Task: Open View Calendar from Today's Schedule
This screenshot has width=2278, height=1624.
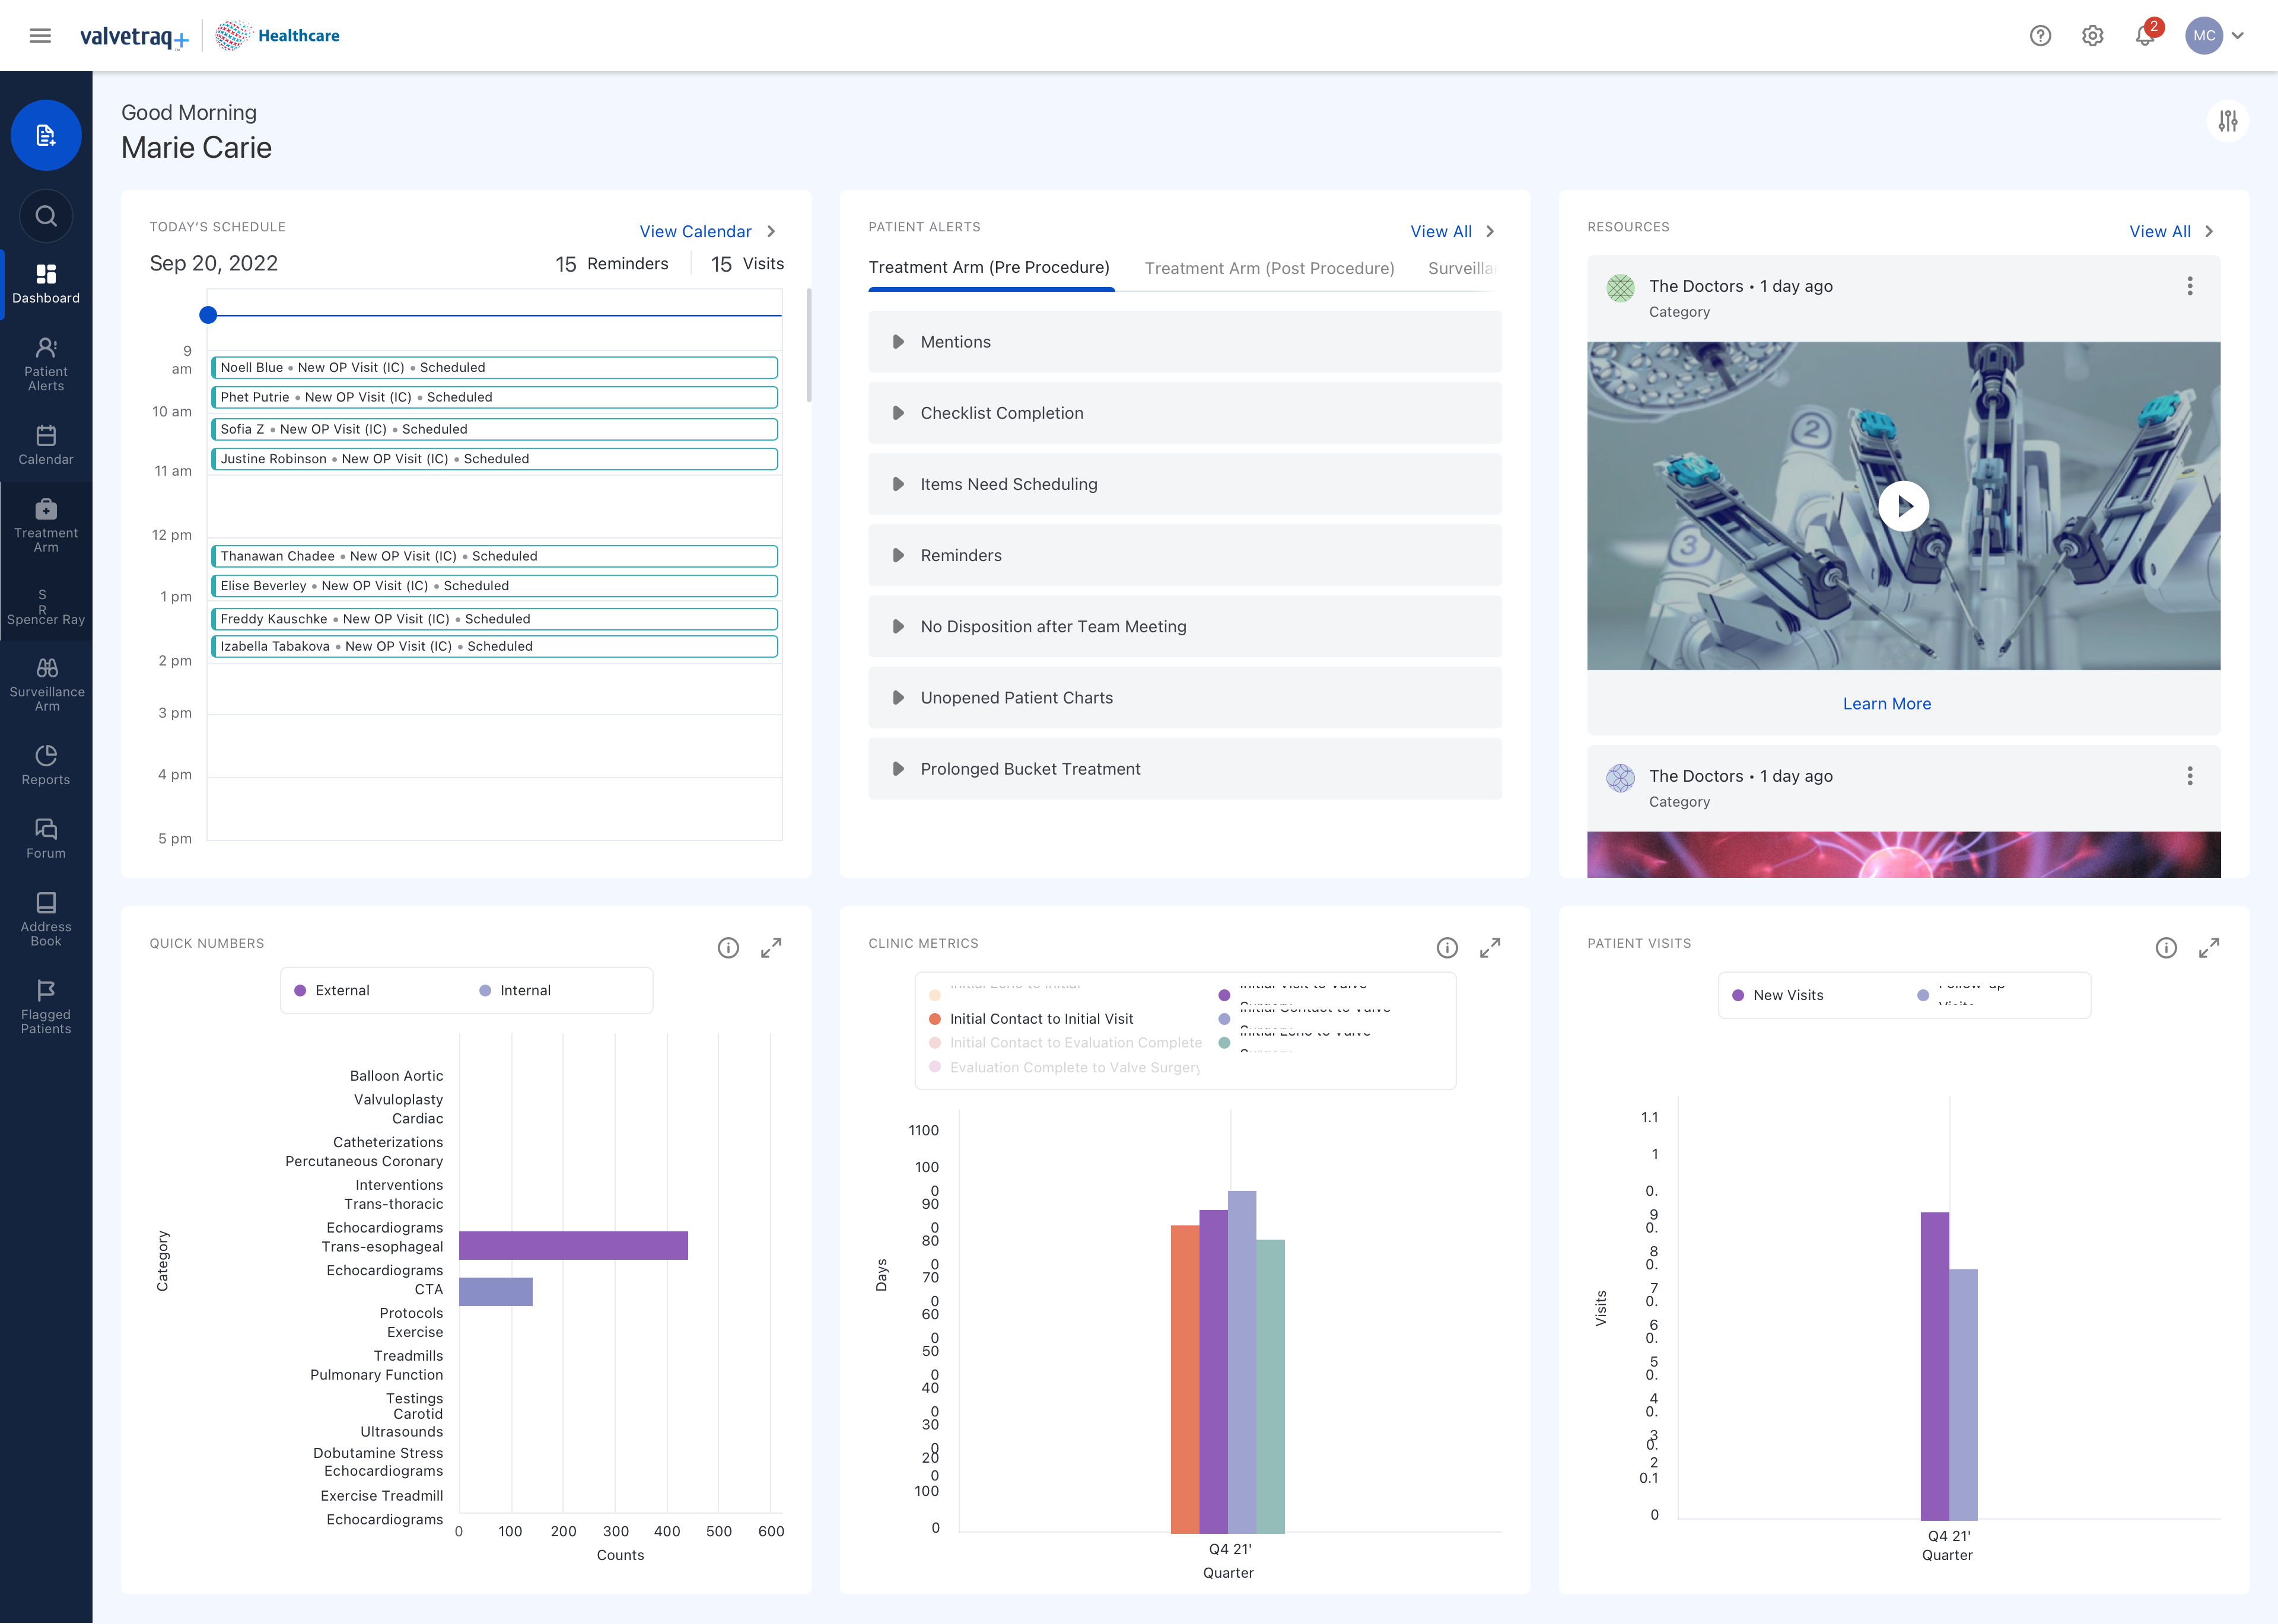Action: click(695, 231)
